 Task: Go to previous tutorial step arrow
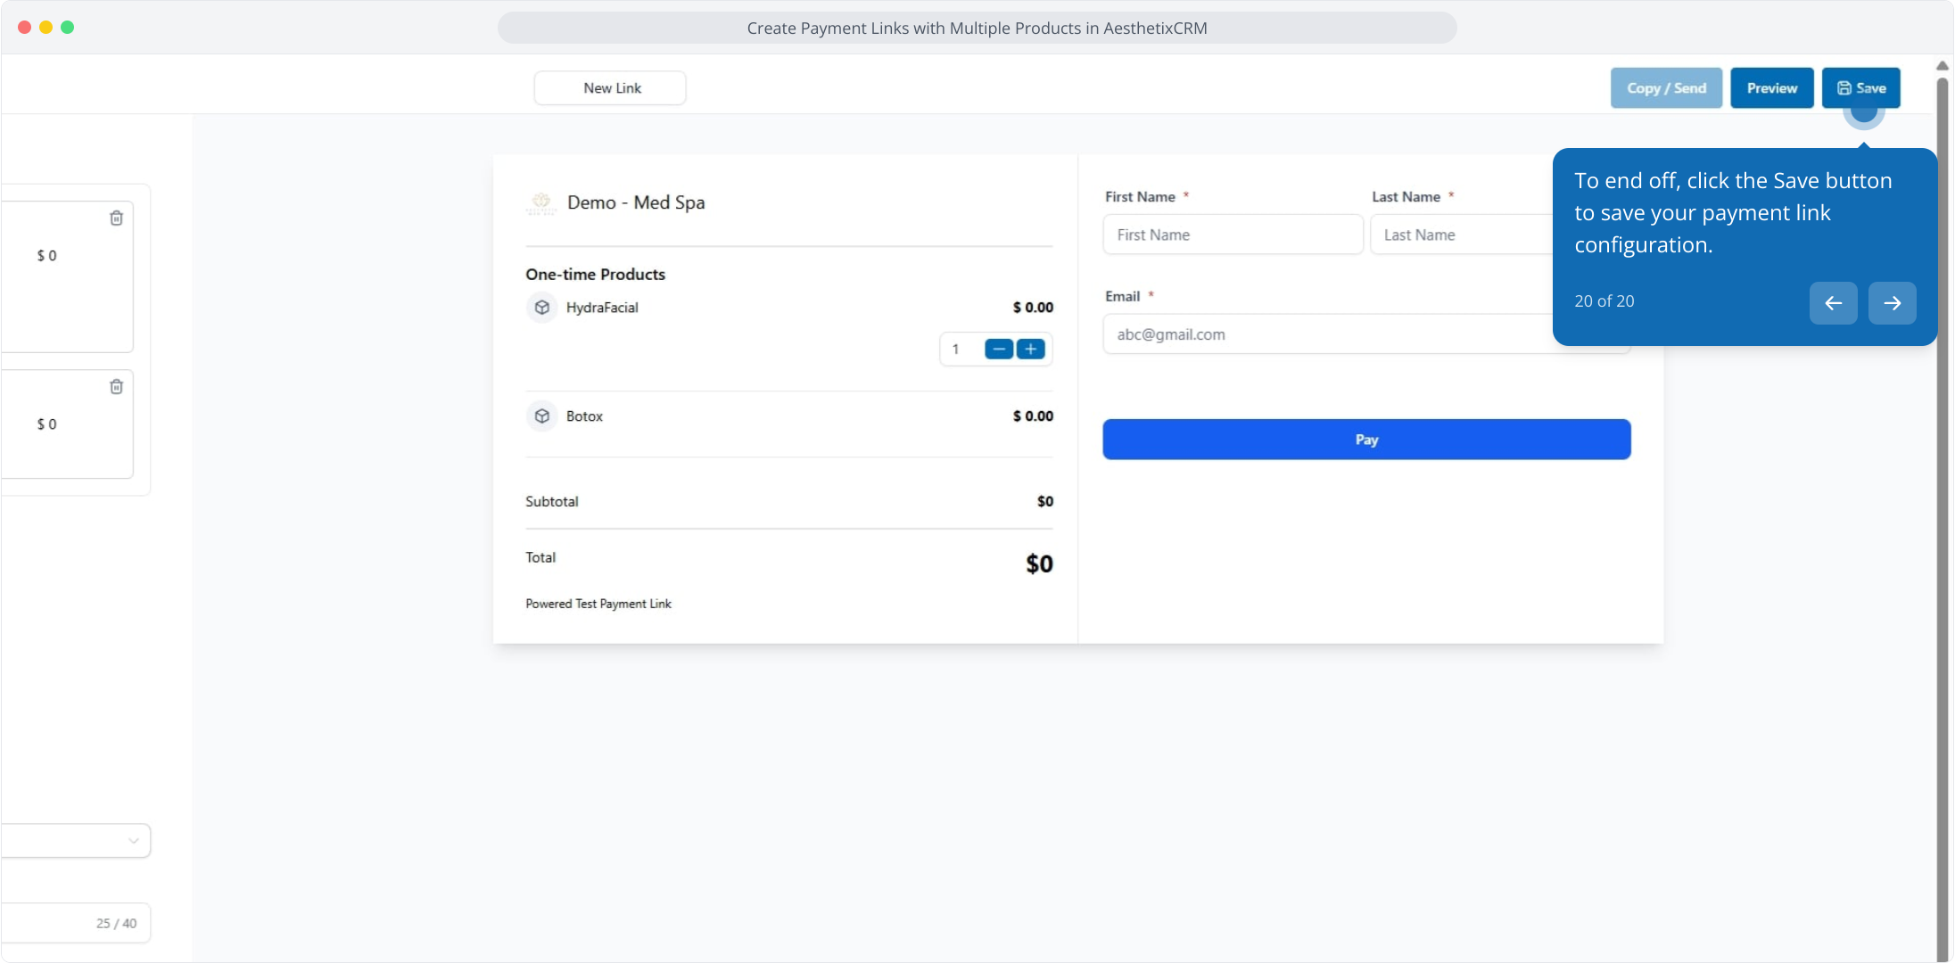click(1833, 303)
